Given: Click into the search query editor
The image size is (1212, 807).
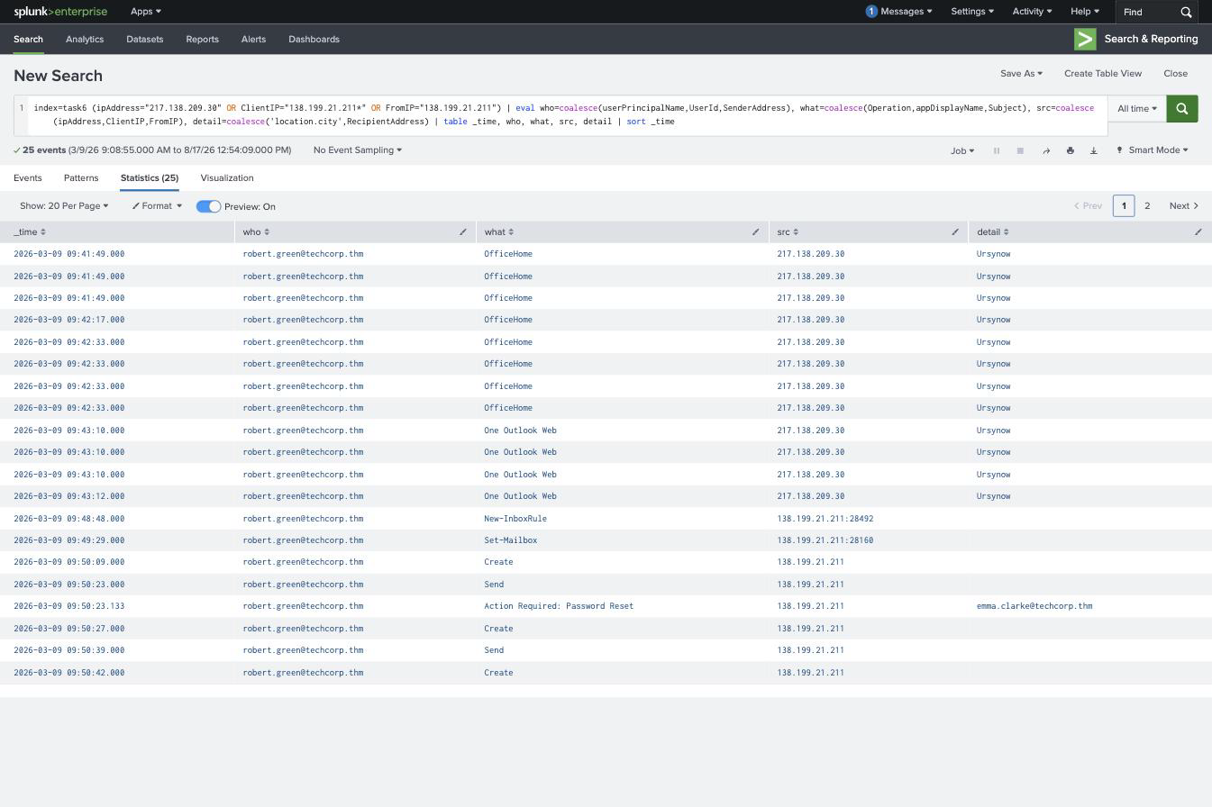Looking at the screenshot, I should 568,115.
